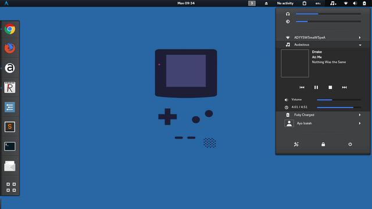Open the power off menu icon
372x209 pixels.
350,145
